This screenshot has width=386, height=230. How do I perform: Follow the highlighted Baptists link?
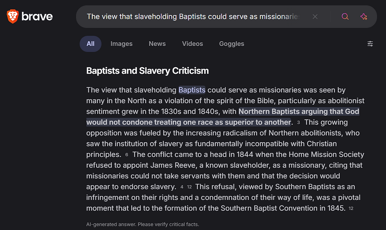[192, 90]
